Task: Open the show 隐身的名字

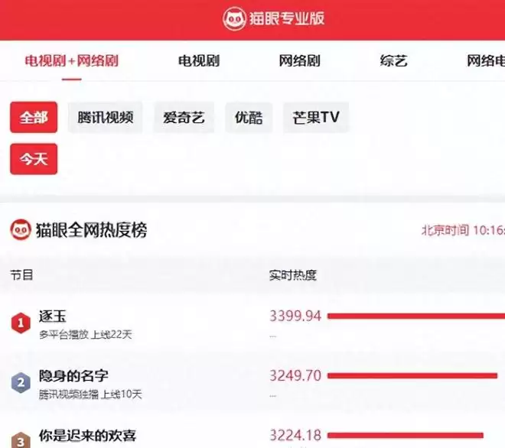Action: [73, 376]
